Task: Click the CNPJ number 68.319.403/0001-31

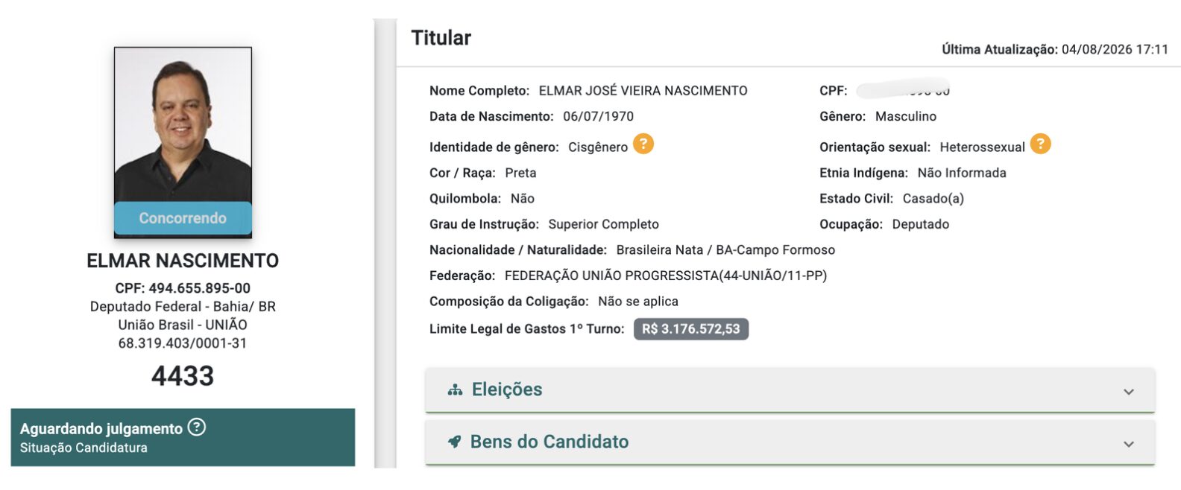Action: 183,343
